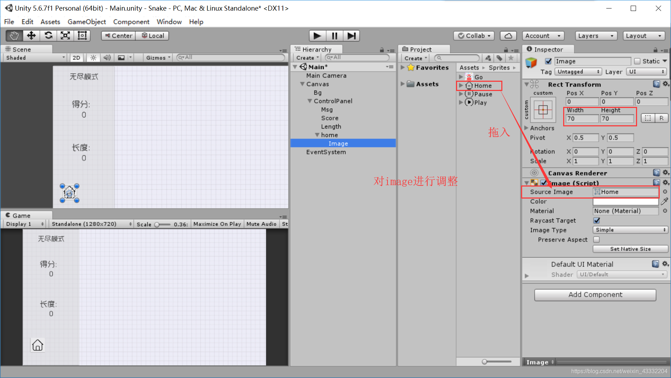Toggle Mute Audio in Game view
The width and height of the screenshot is (671, 378).
pyautogui.click(x=261, y=224)
